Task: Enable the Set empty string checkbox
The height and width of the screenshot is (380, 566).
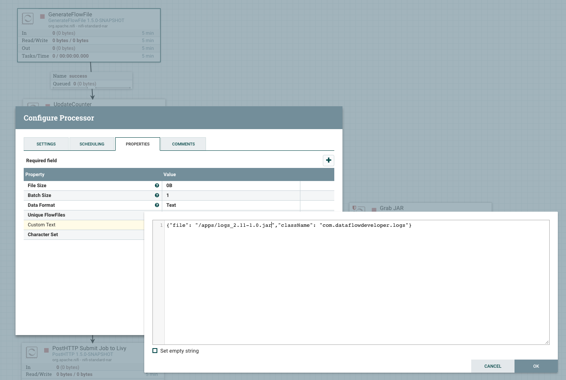Action: point(155,351)
